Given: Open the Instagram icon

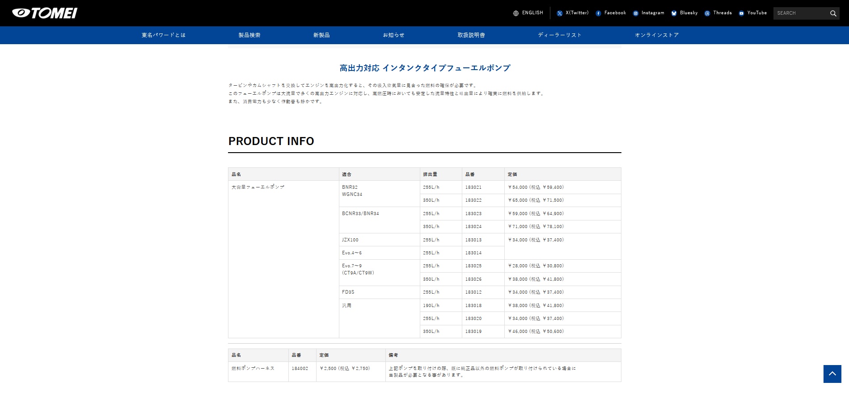Looking at the screenshot, I should (636, 13).
